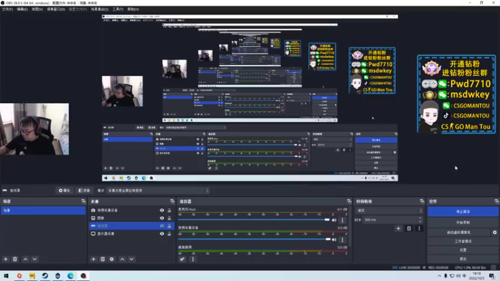Image resolution: width=500 pixels, height=281 pixels.
Task: Open Mic/Aux three-dot audio menu
Action: pyautogui.click(x=342, y=220)
